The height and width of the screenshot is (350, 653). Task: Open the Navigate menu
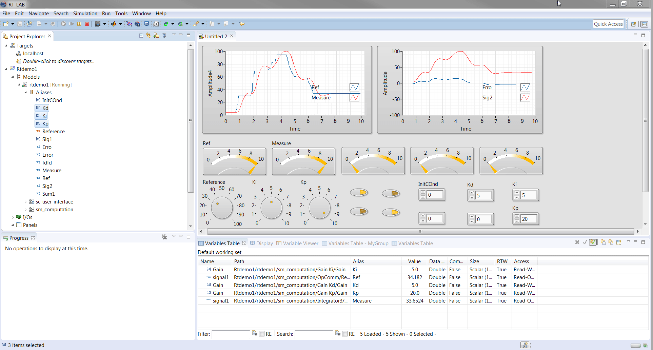(x=39, y=14)
